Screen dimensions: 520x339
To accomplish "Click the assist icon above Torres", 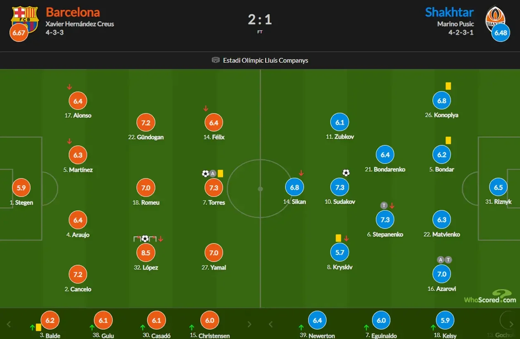I will [213, 173].
